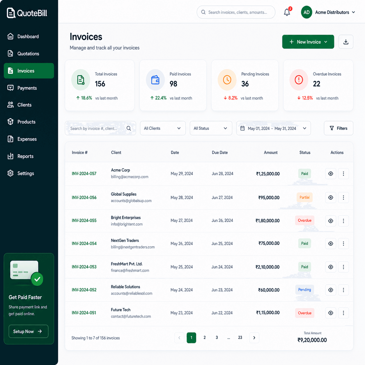Go to next page arrow
The image size is (365, 365).
pos(254,338)
